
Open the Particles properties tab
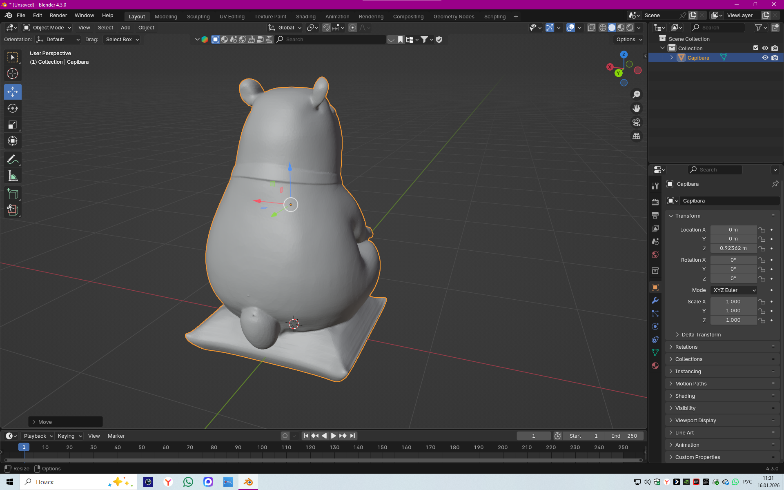655,313
